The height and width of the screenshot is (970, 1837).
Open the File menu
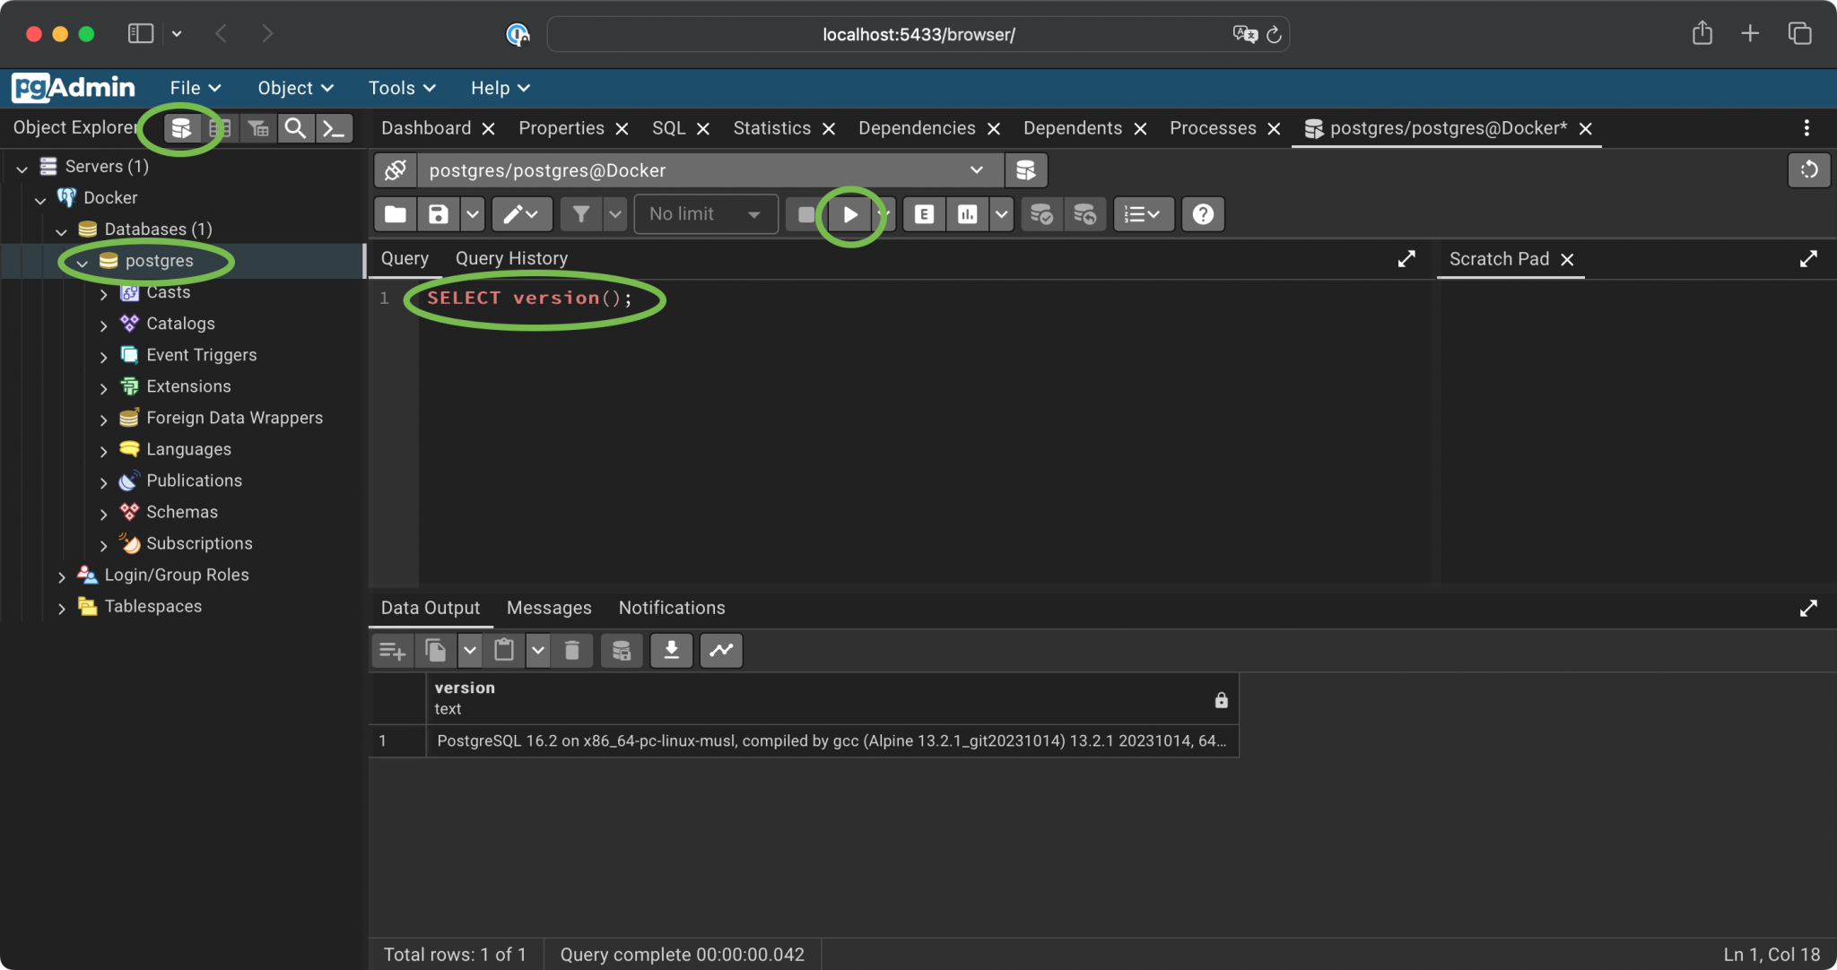click(x=196, y=88)
